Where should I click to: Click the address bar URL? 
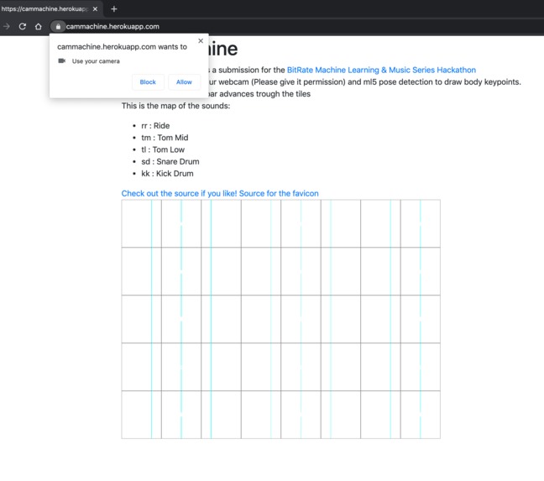coord(112,26)
